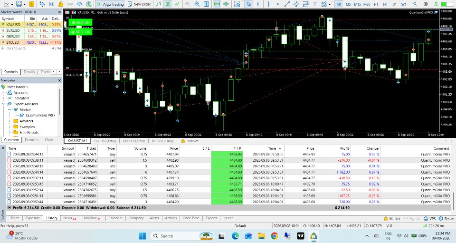Collapse the Market subfolder in Navigator
This screenshot has width=456, height=243.
(9, 110)
